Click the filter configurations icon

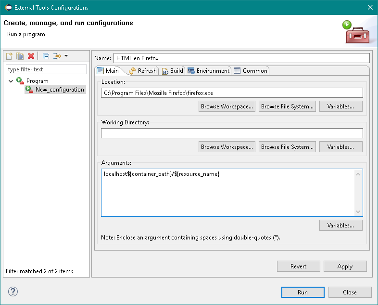point(57,56)
